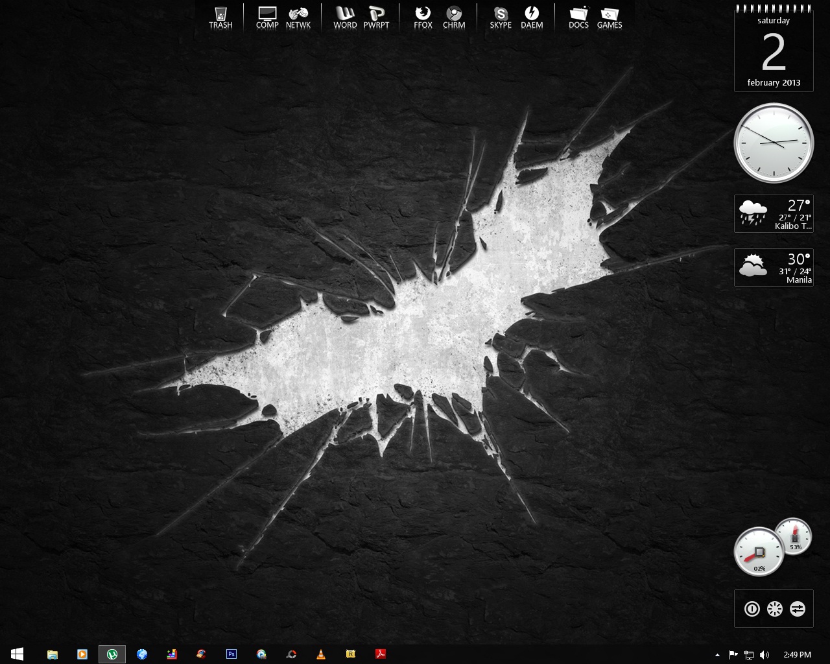This screenshot has height=664, width=830.
Task: Click the restart spinner gadget icon
Action: pos(774,609)
